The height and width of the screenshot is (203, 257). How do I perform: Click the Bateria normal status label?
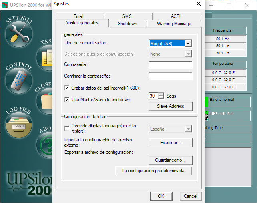pyautogui.click(x=222, y=100)
